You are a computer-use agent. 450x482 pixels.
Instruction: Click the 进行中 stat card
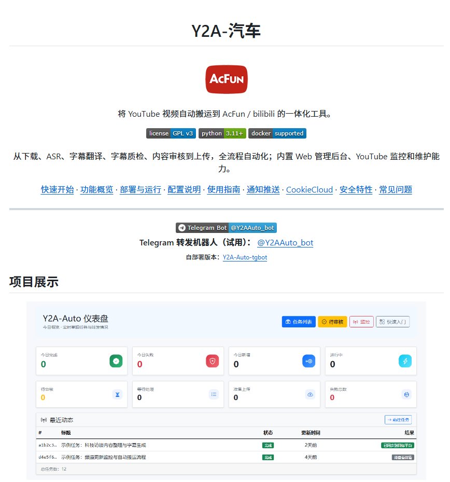[x=371, y=361]
